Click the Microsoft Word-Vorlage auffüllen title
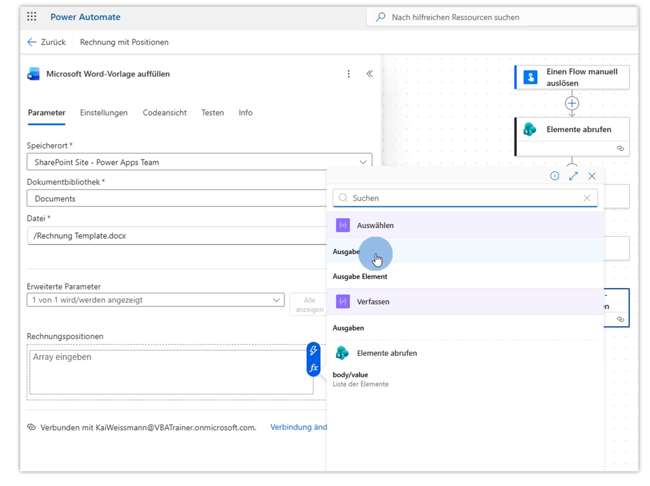The width and height of the screenshot is (650, 486). (108, 74)
